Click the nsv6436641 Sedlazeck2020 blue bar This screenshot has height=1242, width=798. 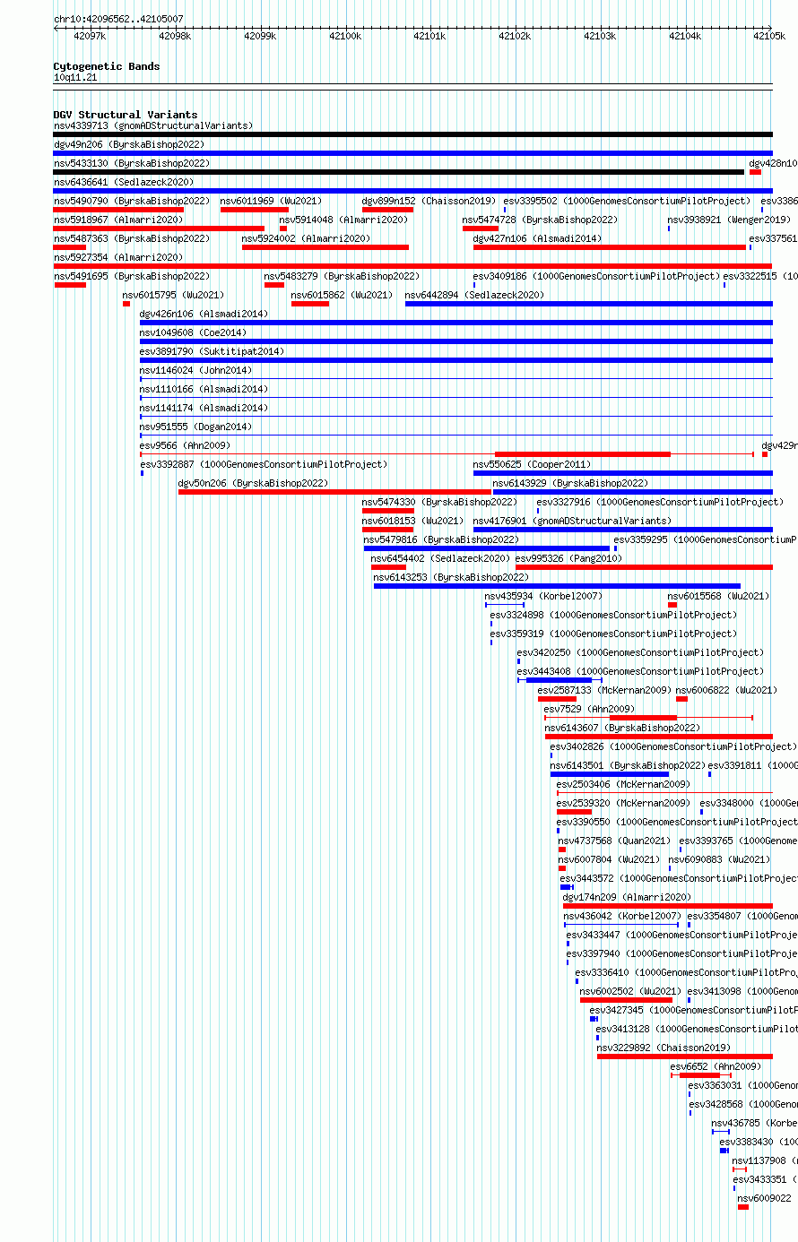tap(412, 191)
